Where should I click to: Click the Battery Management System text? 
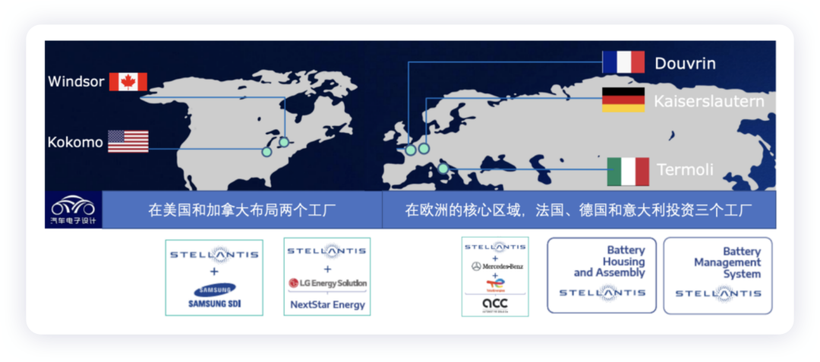pos(727,263)
